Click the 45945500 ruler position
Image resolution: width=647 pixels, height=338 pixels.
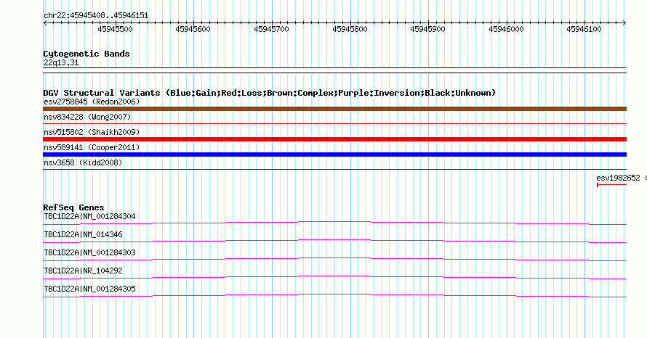point(115,29)
